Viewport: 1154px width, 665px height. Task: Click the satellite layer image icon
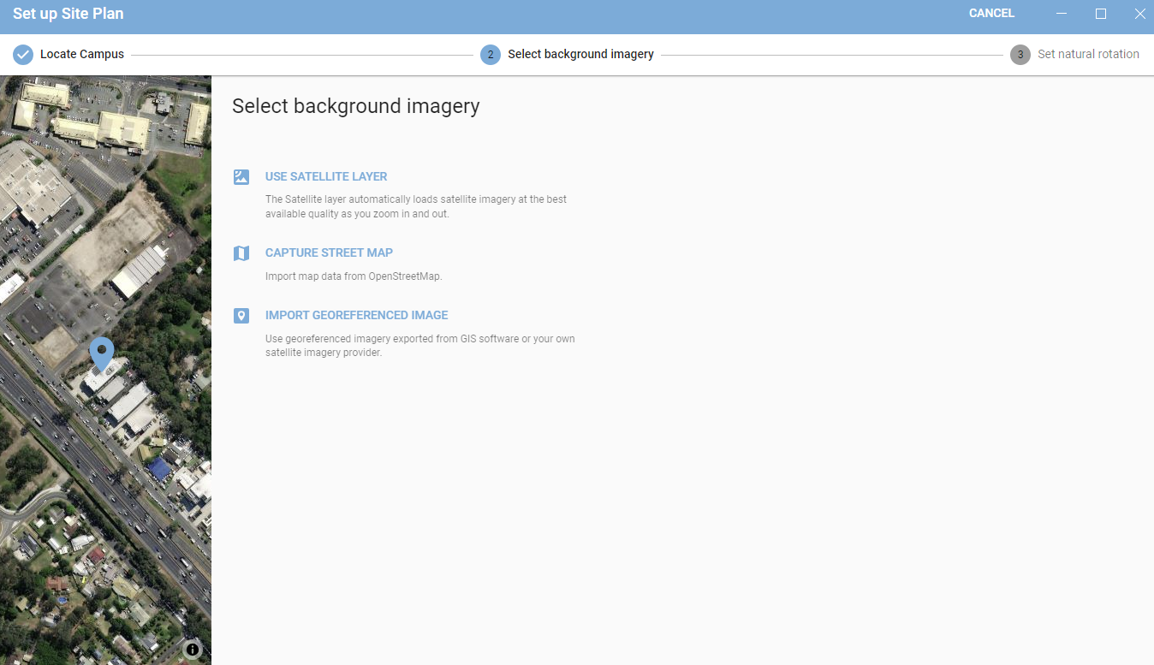tap(241, 177)
